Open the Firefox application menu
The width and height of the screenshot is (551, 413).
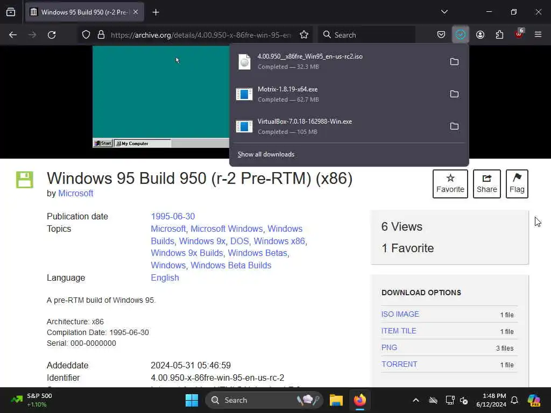[x=538, y=35]
